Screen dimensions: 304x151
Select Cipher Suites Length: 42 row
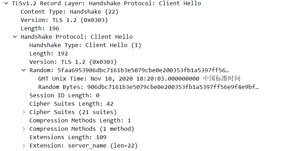(71, 104)
